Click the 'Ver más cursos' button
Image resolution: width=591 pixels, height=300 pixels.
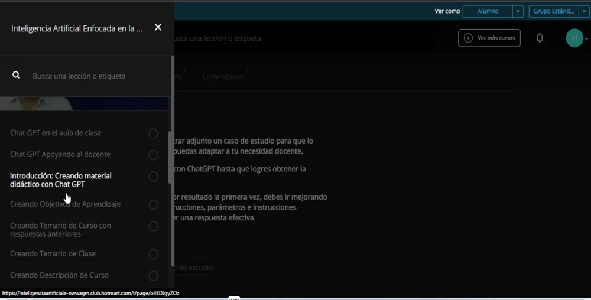[x=489, y=38]
